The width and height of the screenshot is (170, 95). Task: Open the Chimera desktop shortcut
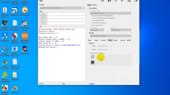(x=15, y=89)
